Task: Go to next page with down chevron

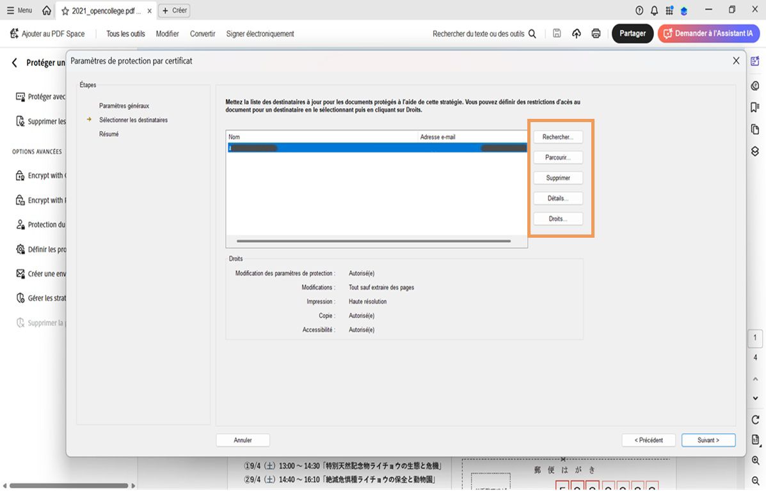Action: coord(754,398)
